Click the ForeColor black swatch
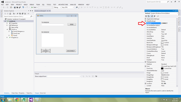 pyautogui.click(x=162, y=69)
